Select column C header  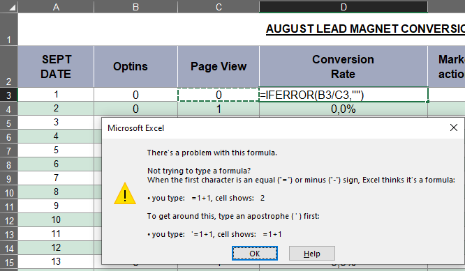click(x=219, y=7)
